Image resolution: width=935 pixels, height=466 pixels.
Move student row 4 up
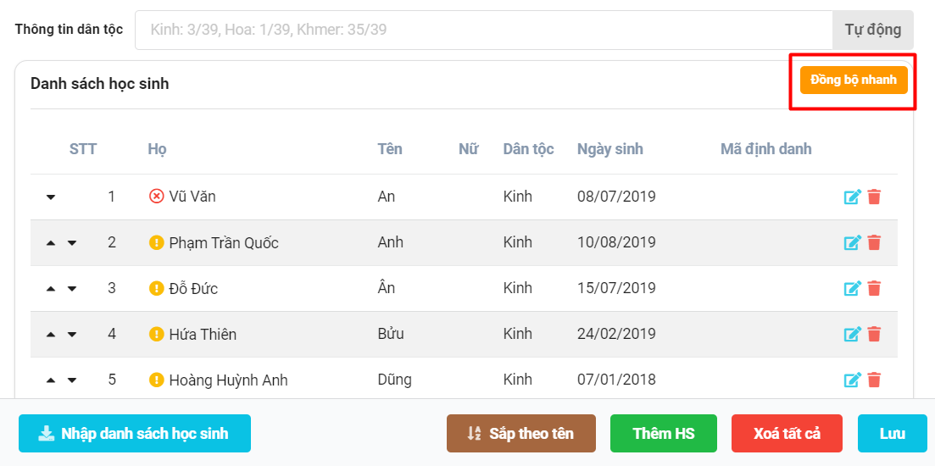tap(51, 335)
